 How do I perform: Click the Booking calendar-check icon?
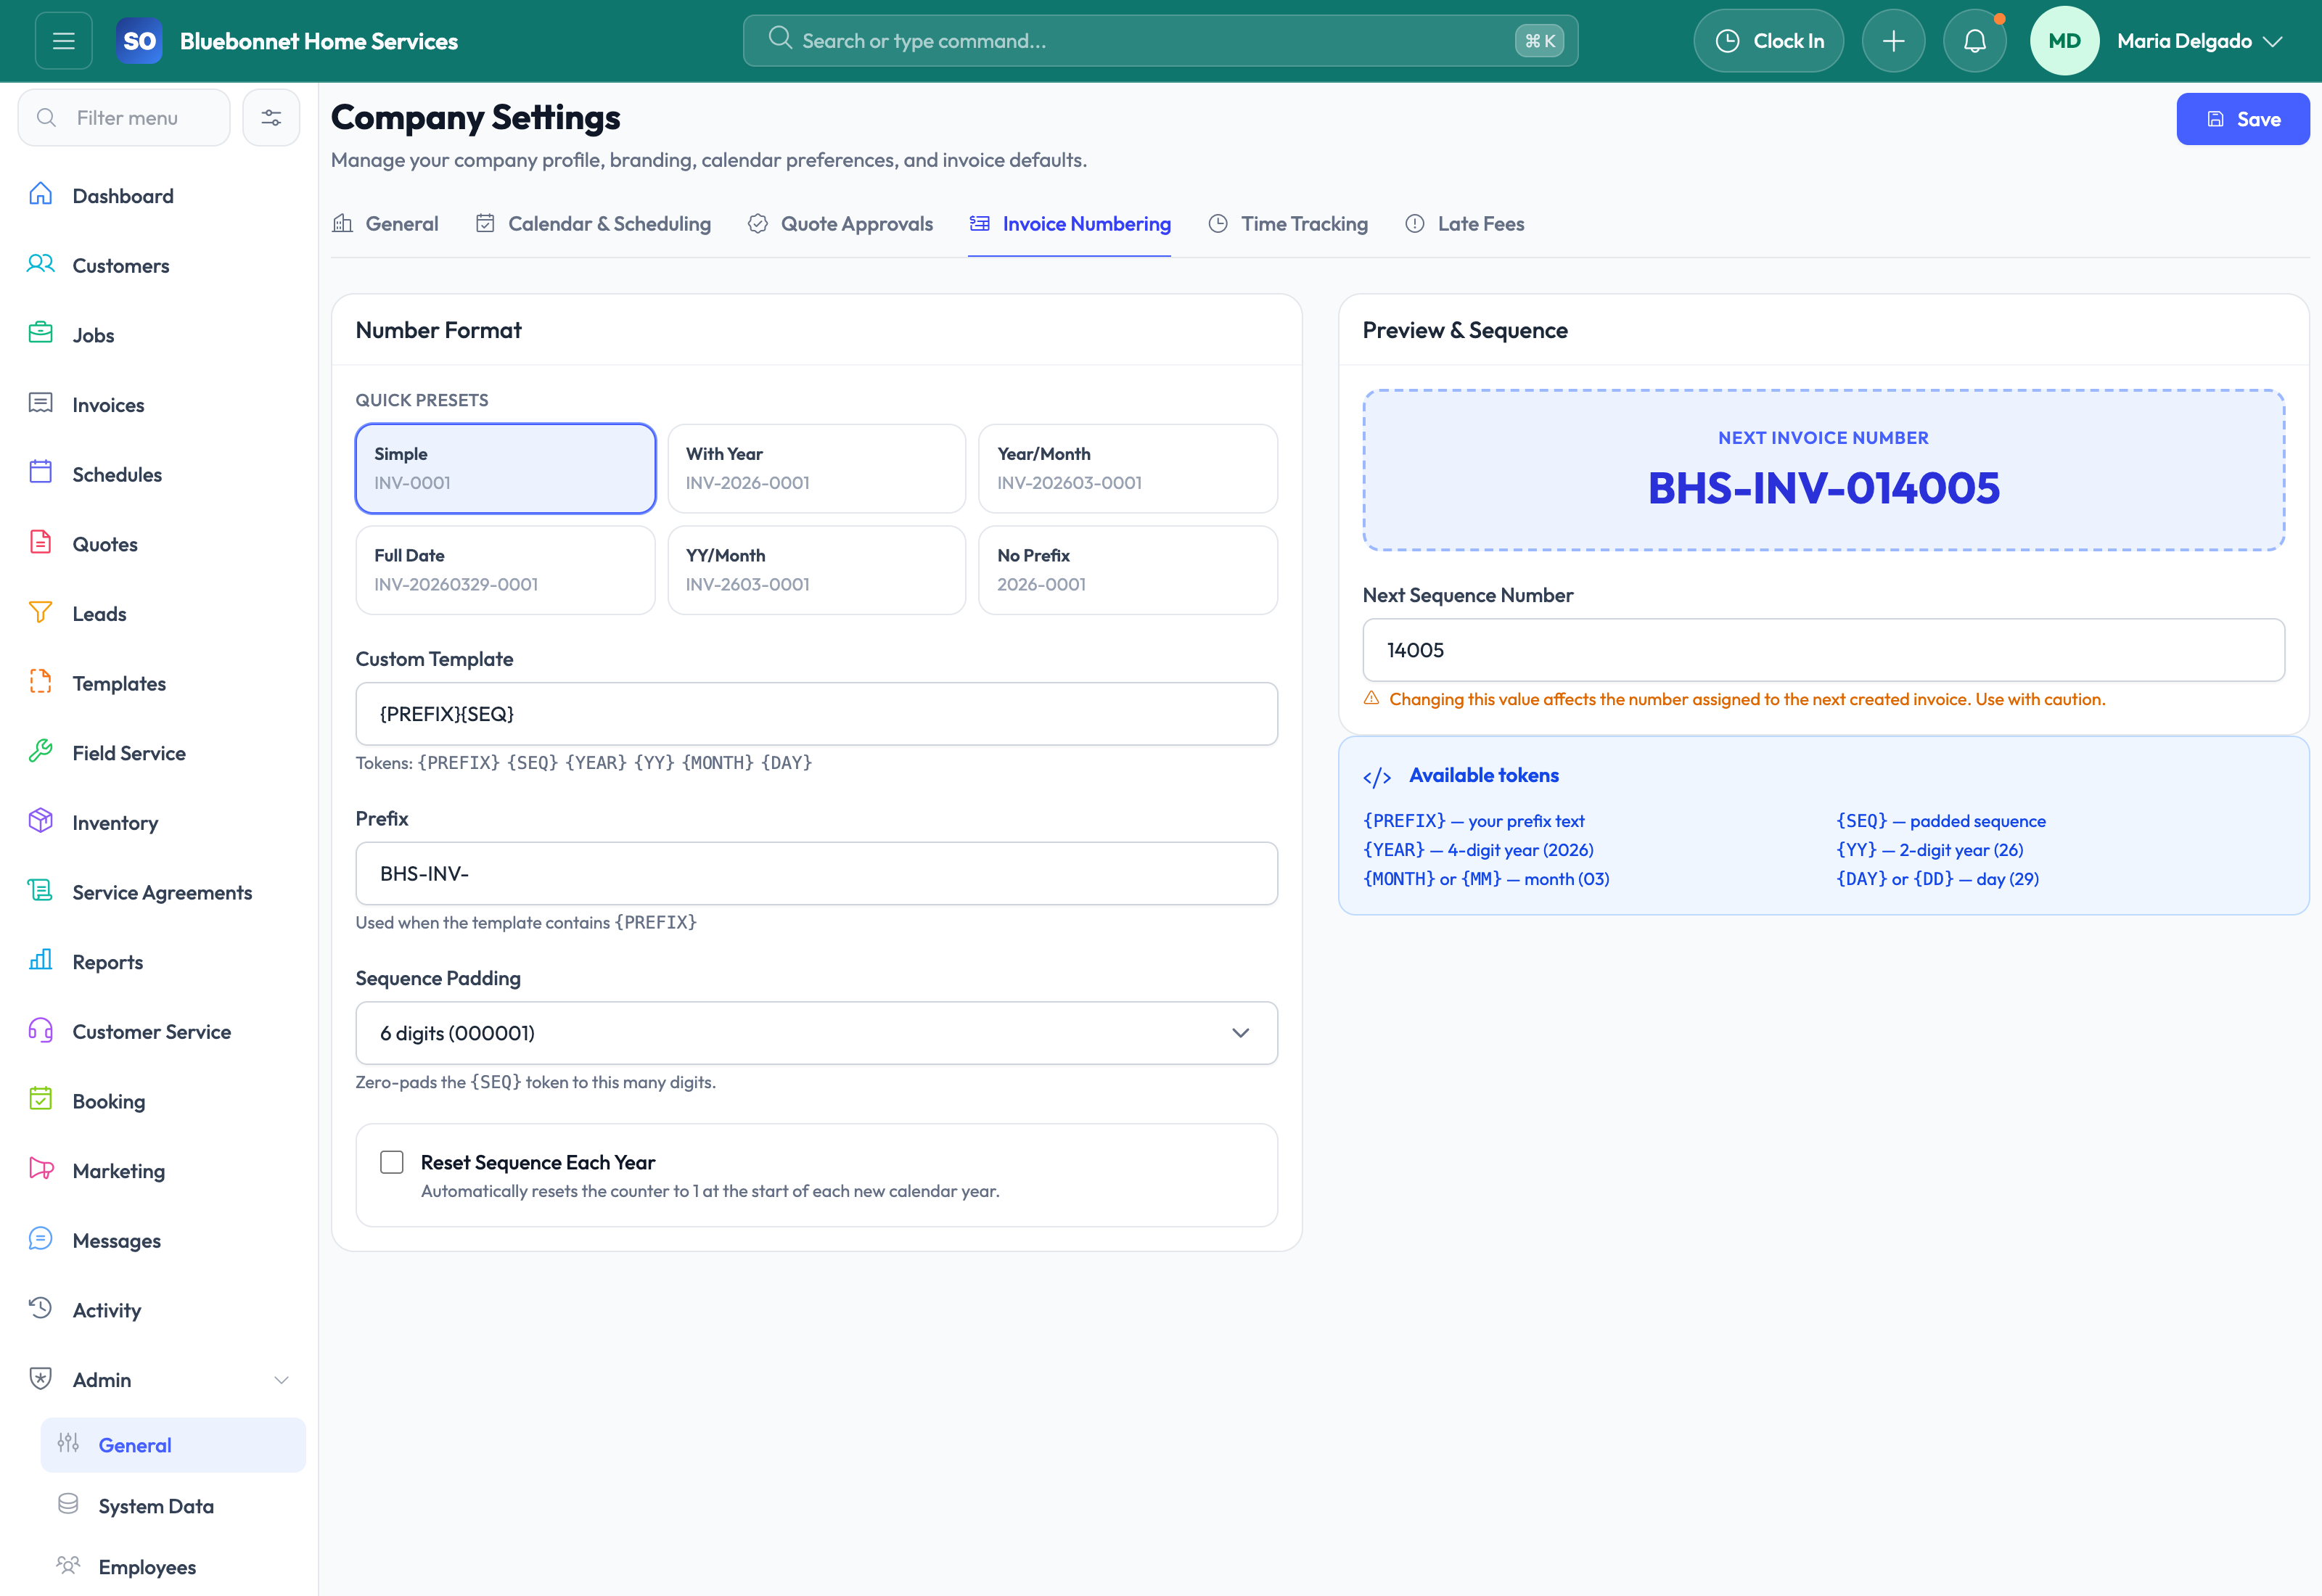coord(41,1100)
